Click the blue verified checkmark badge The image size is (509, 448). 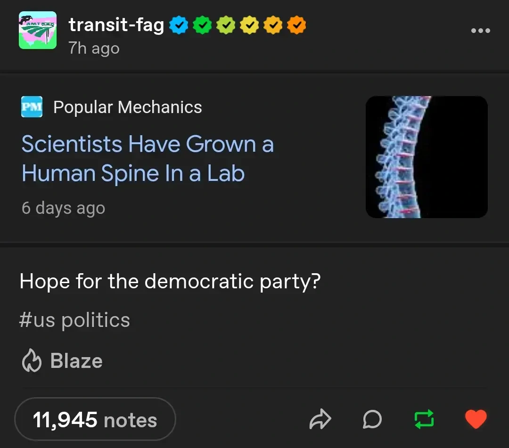[179, 25]
